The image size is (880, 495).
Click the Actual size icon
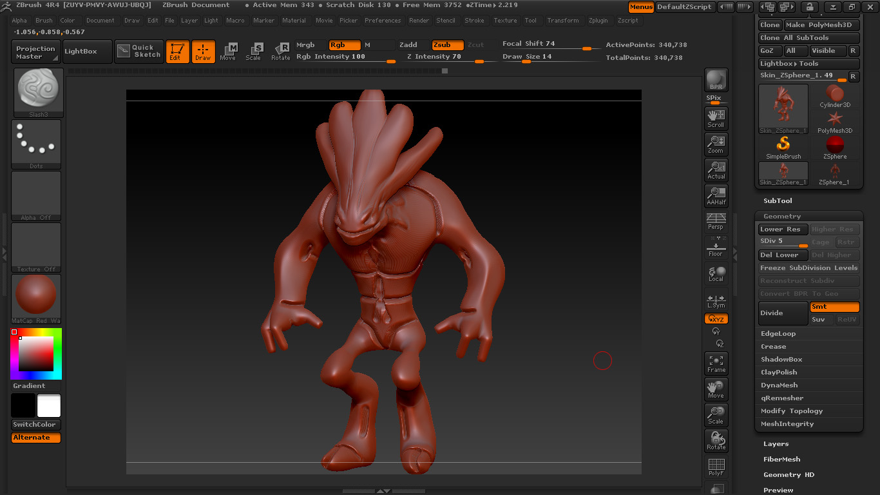716,170
